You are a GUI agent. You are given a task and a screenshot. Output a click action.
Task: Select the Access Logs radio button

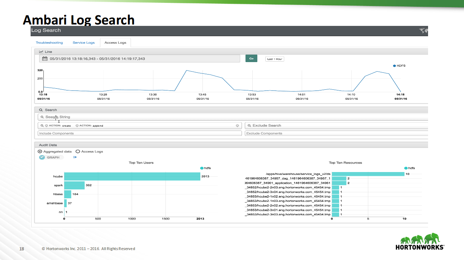78,151
